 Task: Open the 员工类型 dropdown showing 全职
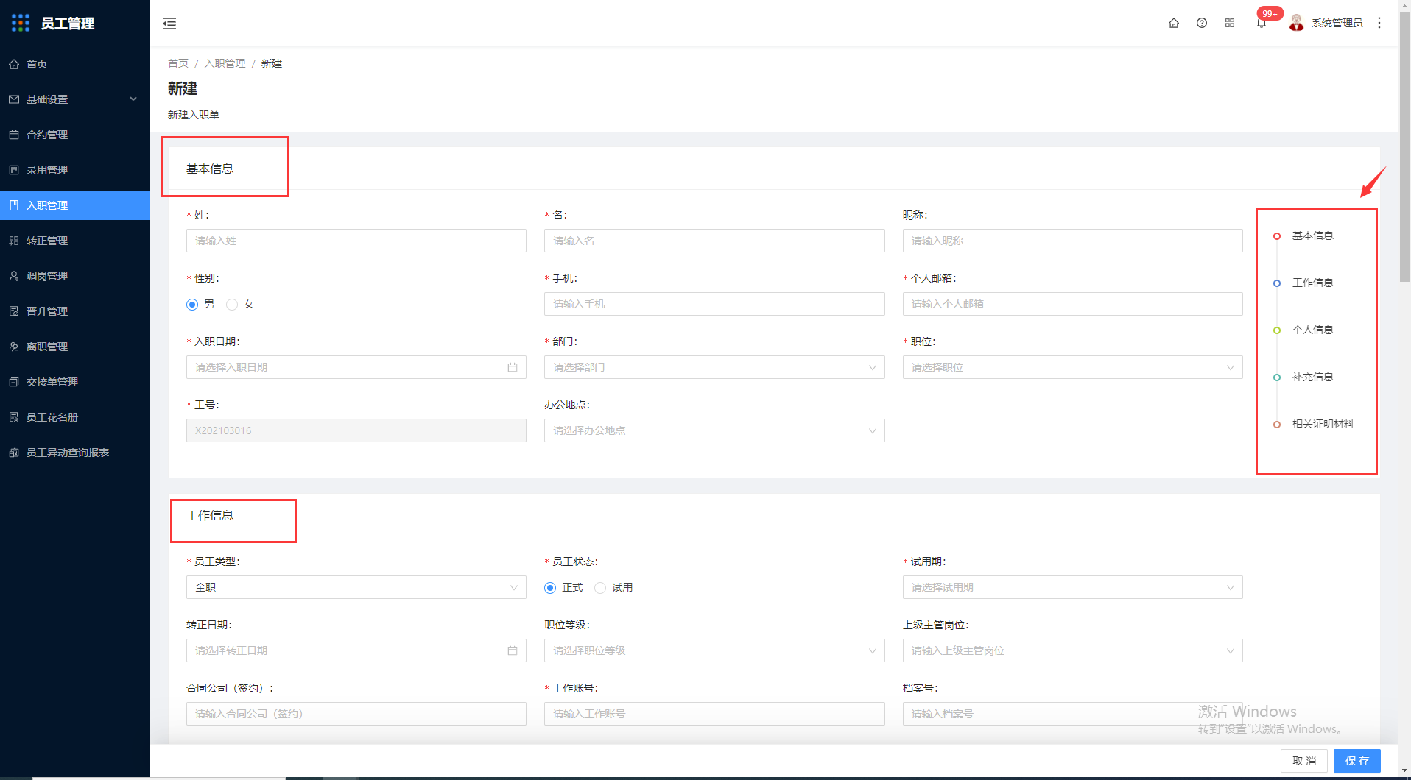(x=356, y=587)
